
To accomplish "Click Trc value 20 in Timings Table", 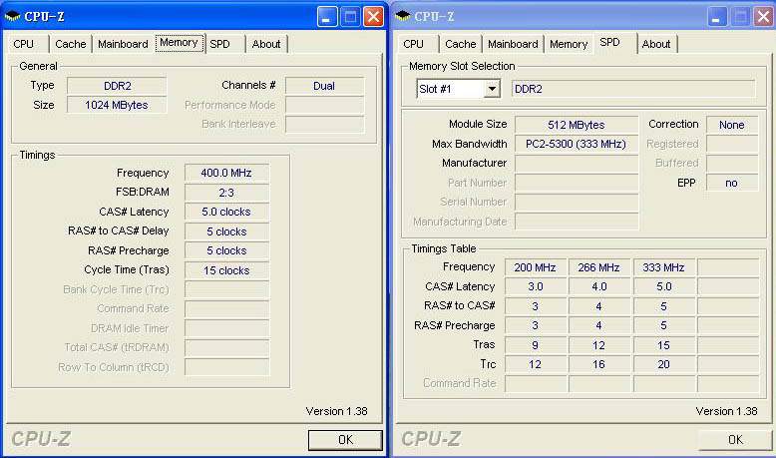I will click(663, 364).
